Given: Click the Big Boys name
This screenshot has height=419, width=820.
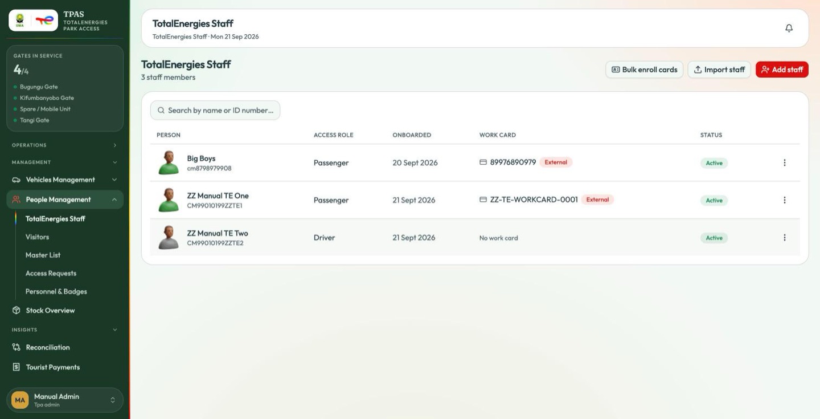Looking at the screenshot, I should (201, 158).
